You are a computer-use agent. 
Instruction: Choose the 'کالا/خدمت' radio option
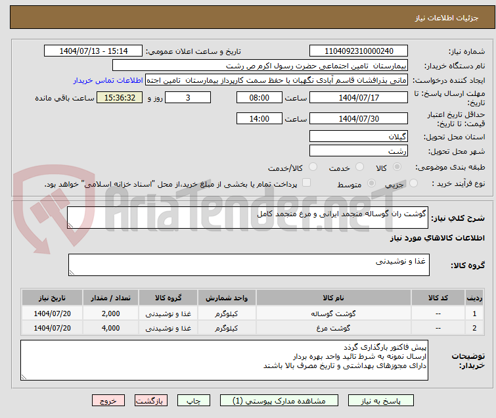[x=312, y=168]
